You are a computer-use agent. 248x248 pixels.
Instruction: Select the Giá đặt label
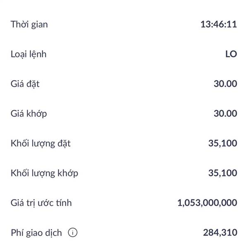pos(25,84)
